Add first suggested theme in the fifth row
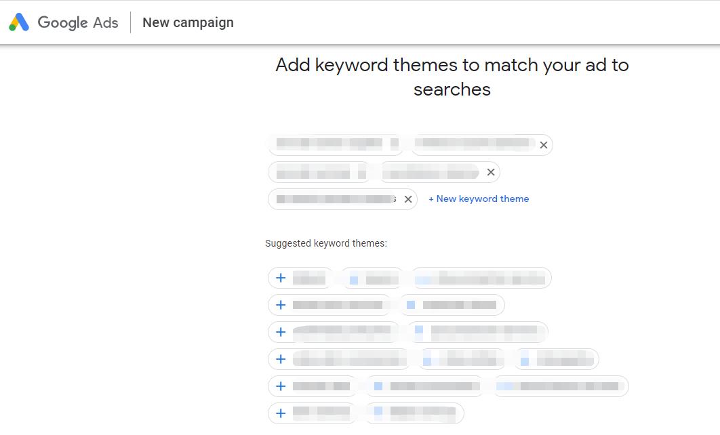The image size is (720, 435). (281, 386)
